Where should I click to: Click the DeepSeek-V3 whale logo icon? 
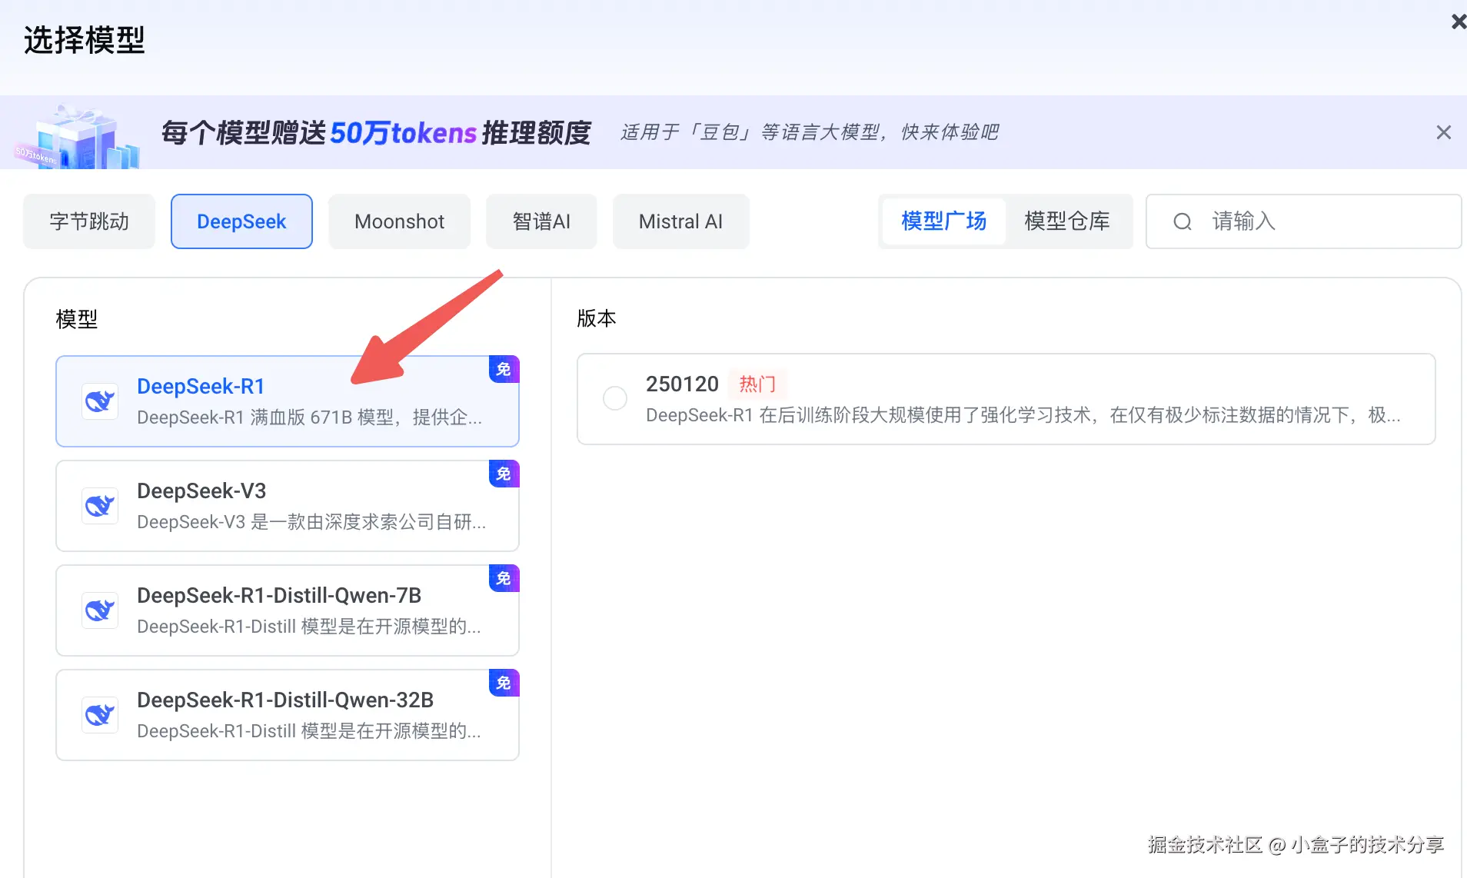click(100, 506)
